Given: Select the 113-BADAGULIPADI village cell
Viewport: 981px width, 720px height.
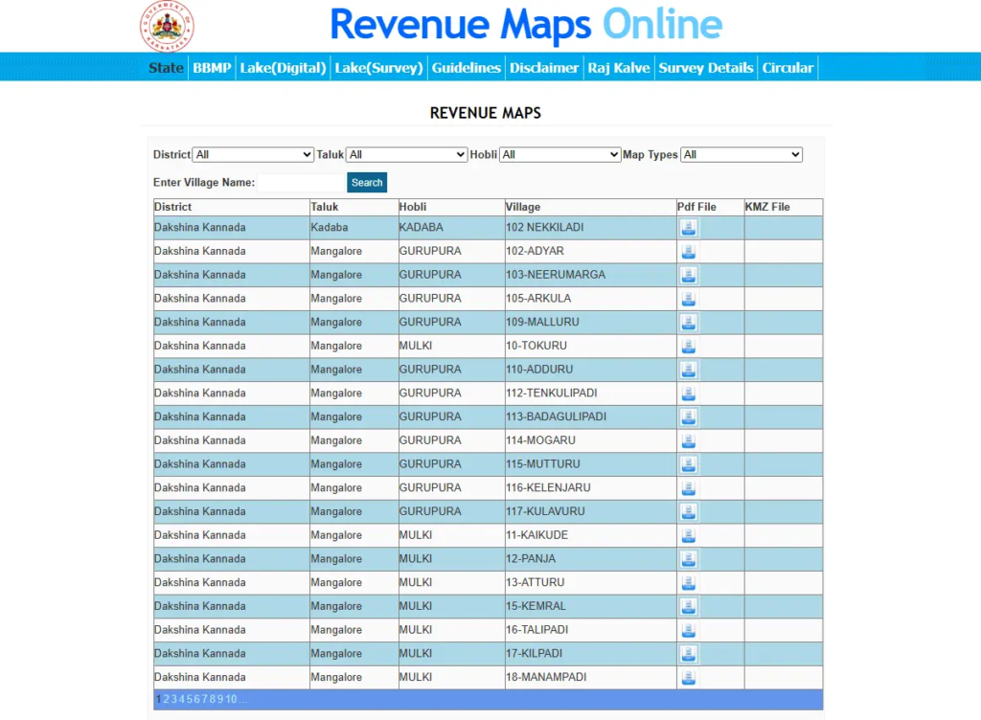Looking at the screenshot, I should [x=590, y=416].
